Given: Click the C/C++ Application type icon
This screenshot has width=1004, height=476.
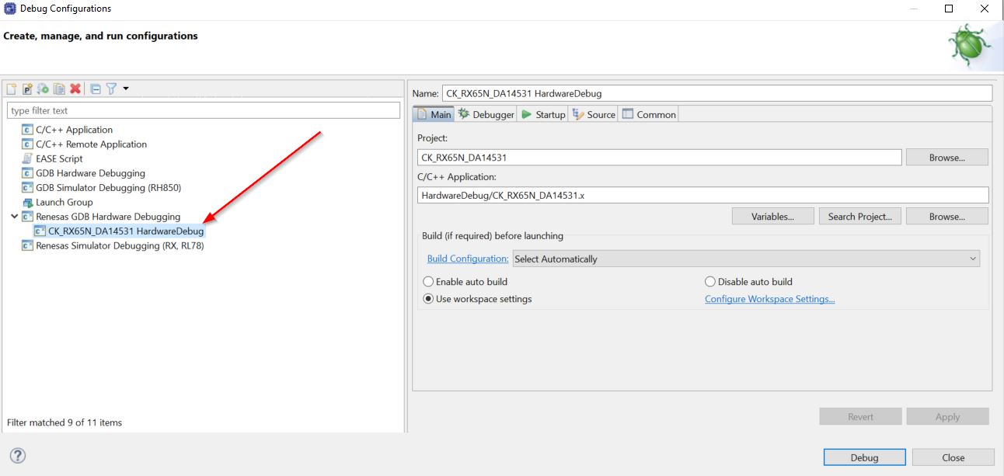Looking at the screenshot, I should point(27,130).
